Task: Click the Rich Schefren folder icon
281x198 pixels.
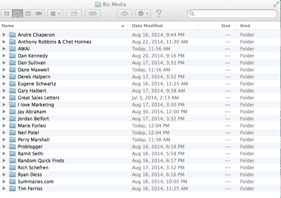Action: tap(12, 167)
